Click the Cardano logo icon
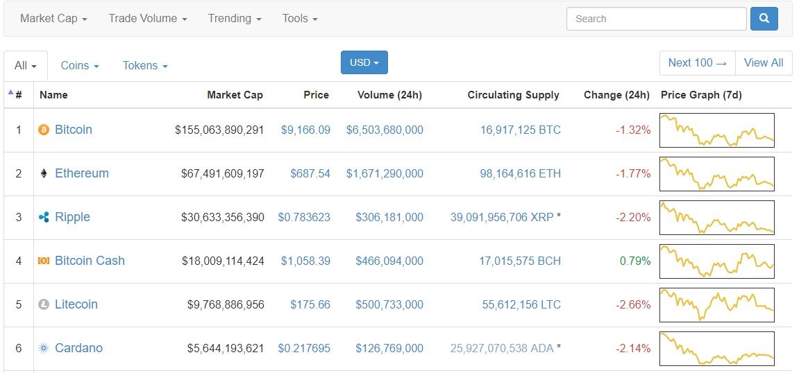This screenshot has height=373, width=808. [44, 348]
